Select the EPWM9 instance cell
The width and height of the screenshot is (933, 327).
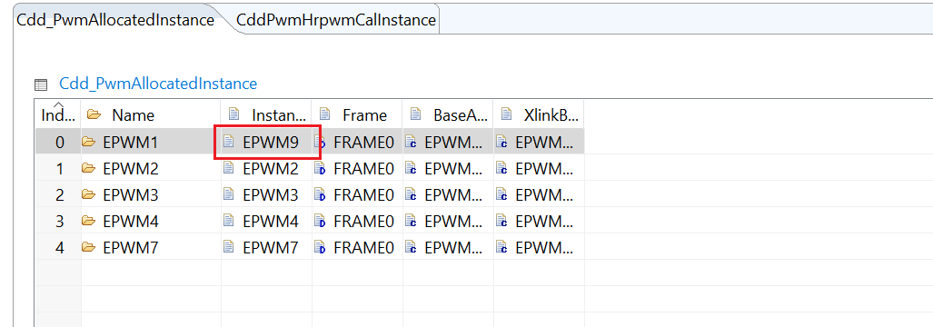click(266, 142)
